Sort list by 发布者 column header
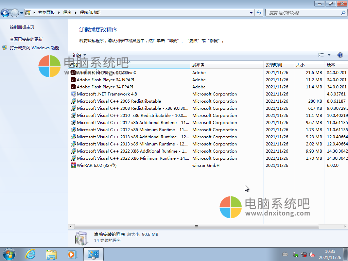 point(227,65)
